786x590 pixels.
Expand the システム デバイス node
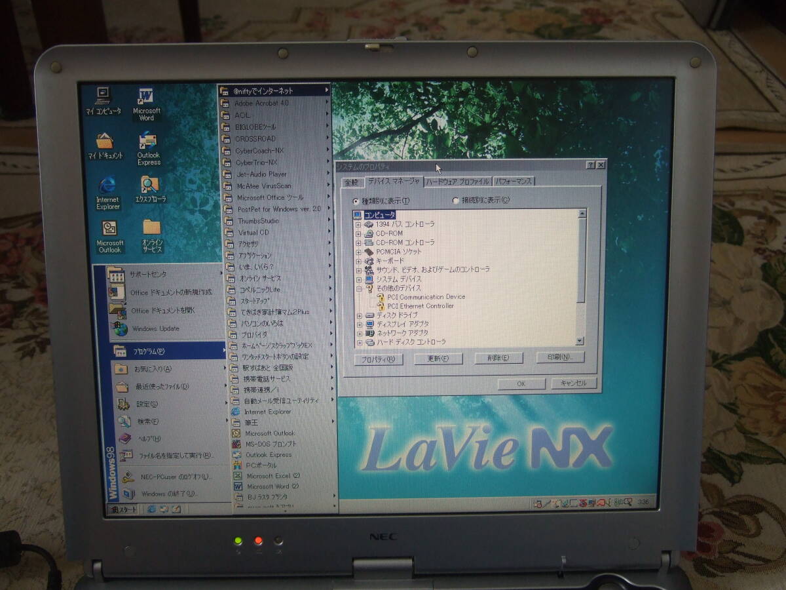(359, 279)
